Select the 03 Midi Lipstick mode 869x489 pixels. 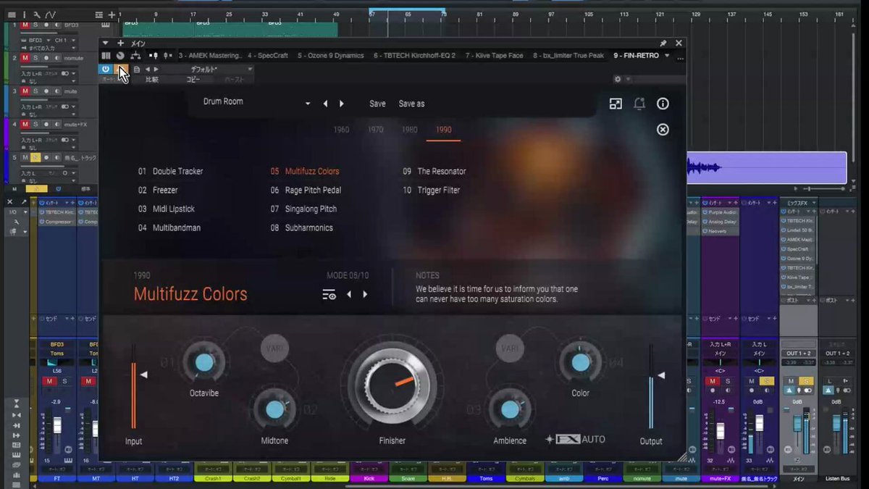click(167, 209)
